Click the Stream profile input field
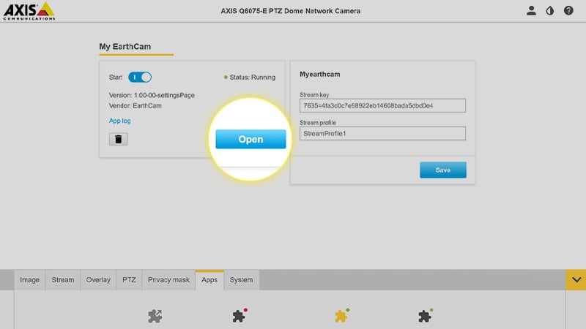 [382, 133]
